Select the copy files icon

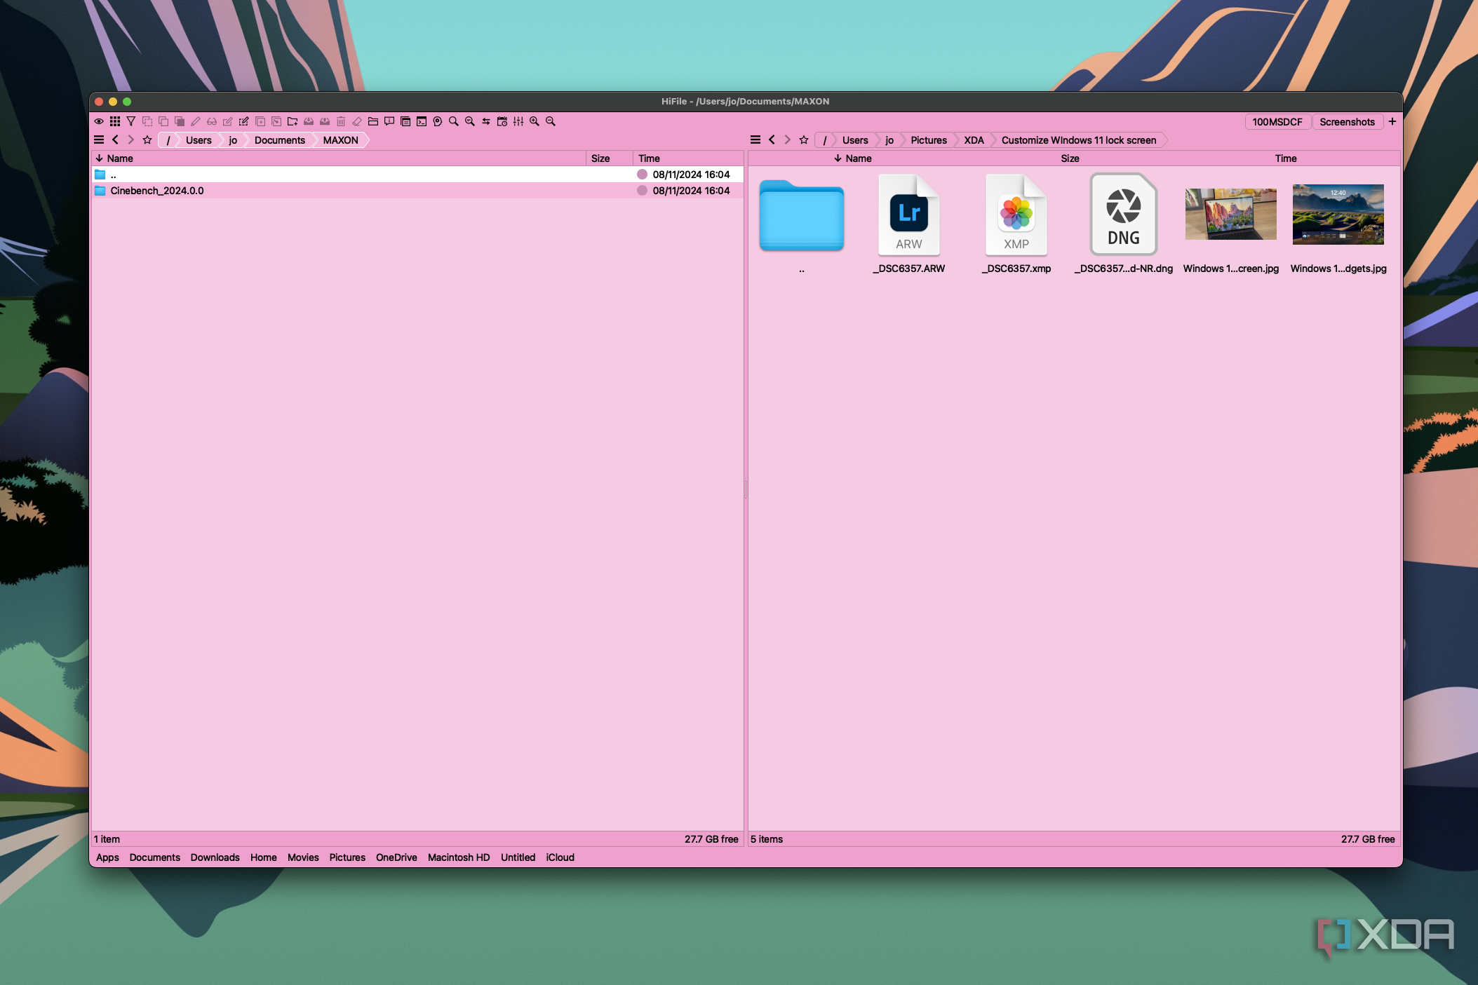click(163, 121)
